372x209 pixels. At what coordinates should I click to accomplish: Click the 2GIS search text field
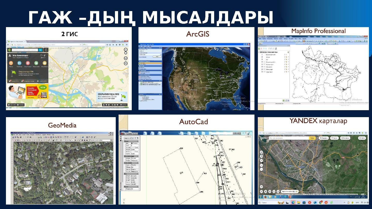pos(25,50)
